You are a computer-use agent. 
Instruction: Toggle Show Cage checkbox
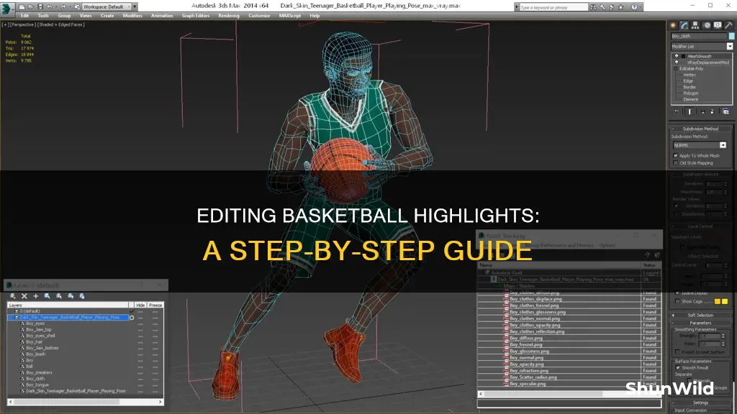[x=677, y=301]
